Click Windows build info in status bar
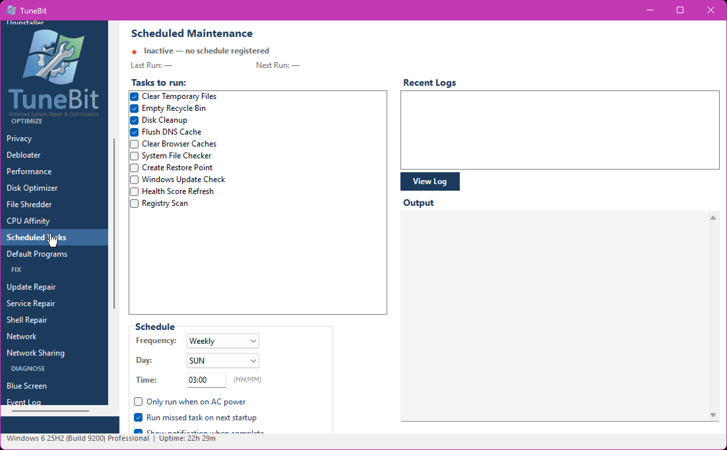Image resolution: width=727 pixels, height=450 pixels. pos(78,438)
